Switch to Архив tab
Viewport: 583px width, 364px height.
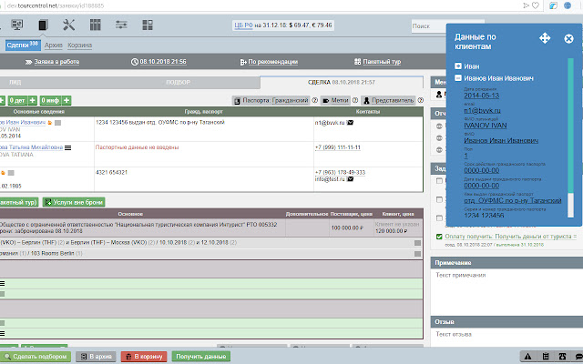[54, 45]
